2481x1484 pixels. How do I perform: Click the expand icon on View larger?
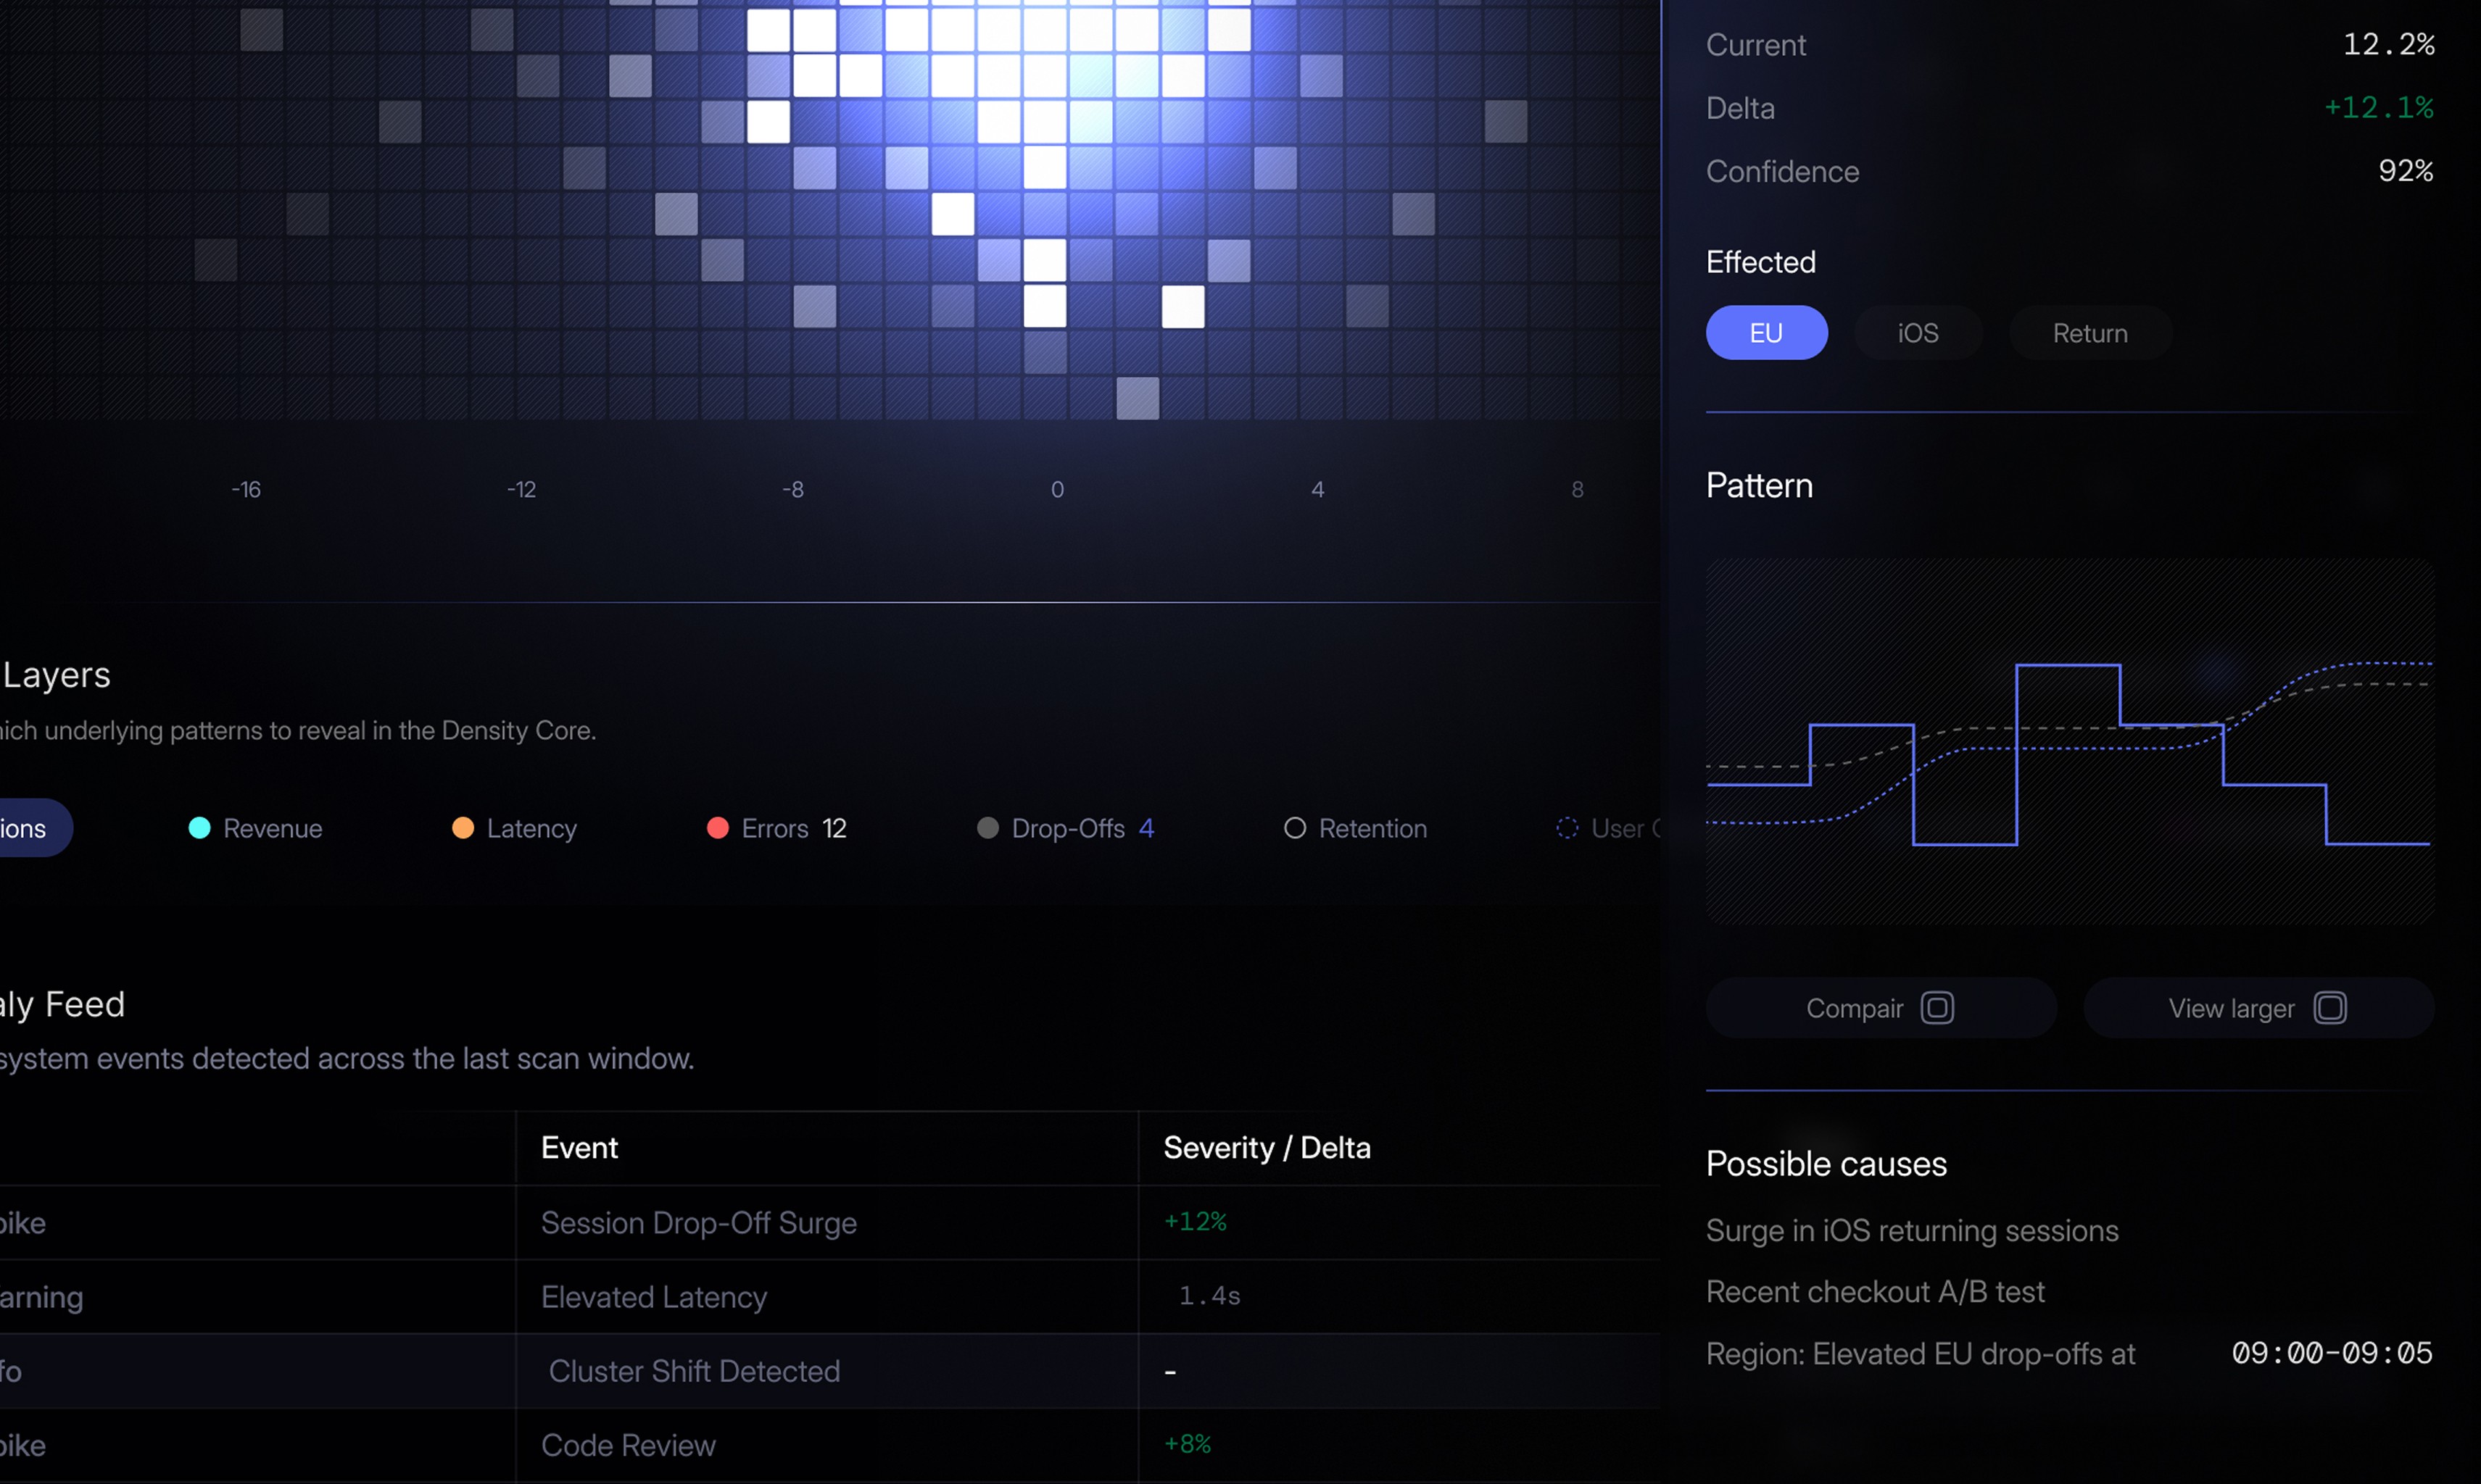(2331, 1008)
